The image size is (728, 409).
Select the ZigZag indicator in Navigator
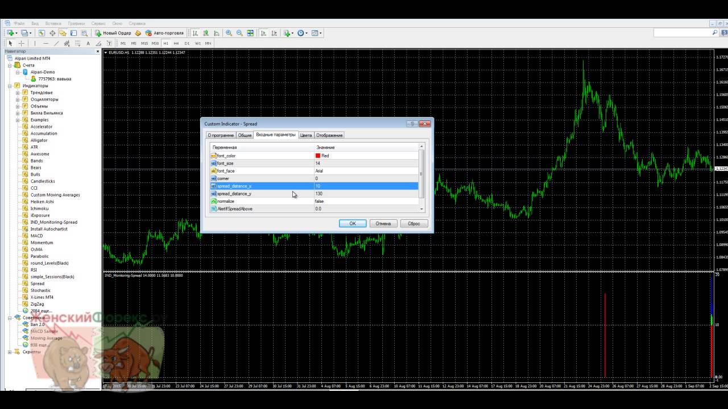[37, 304]
